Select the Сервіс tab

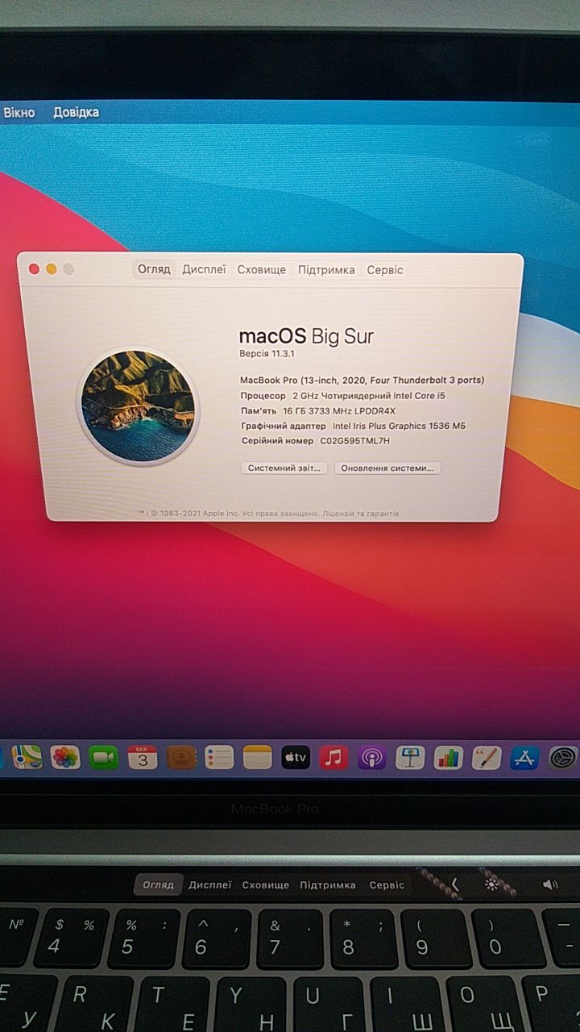385,270
